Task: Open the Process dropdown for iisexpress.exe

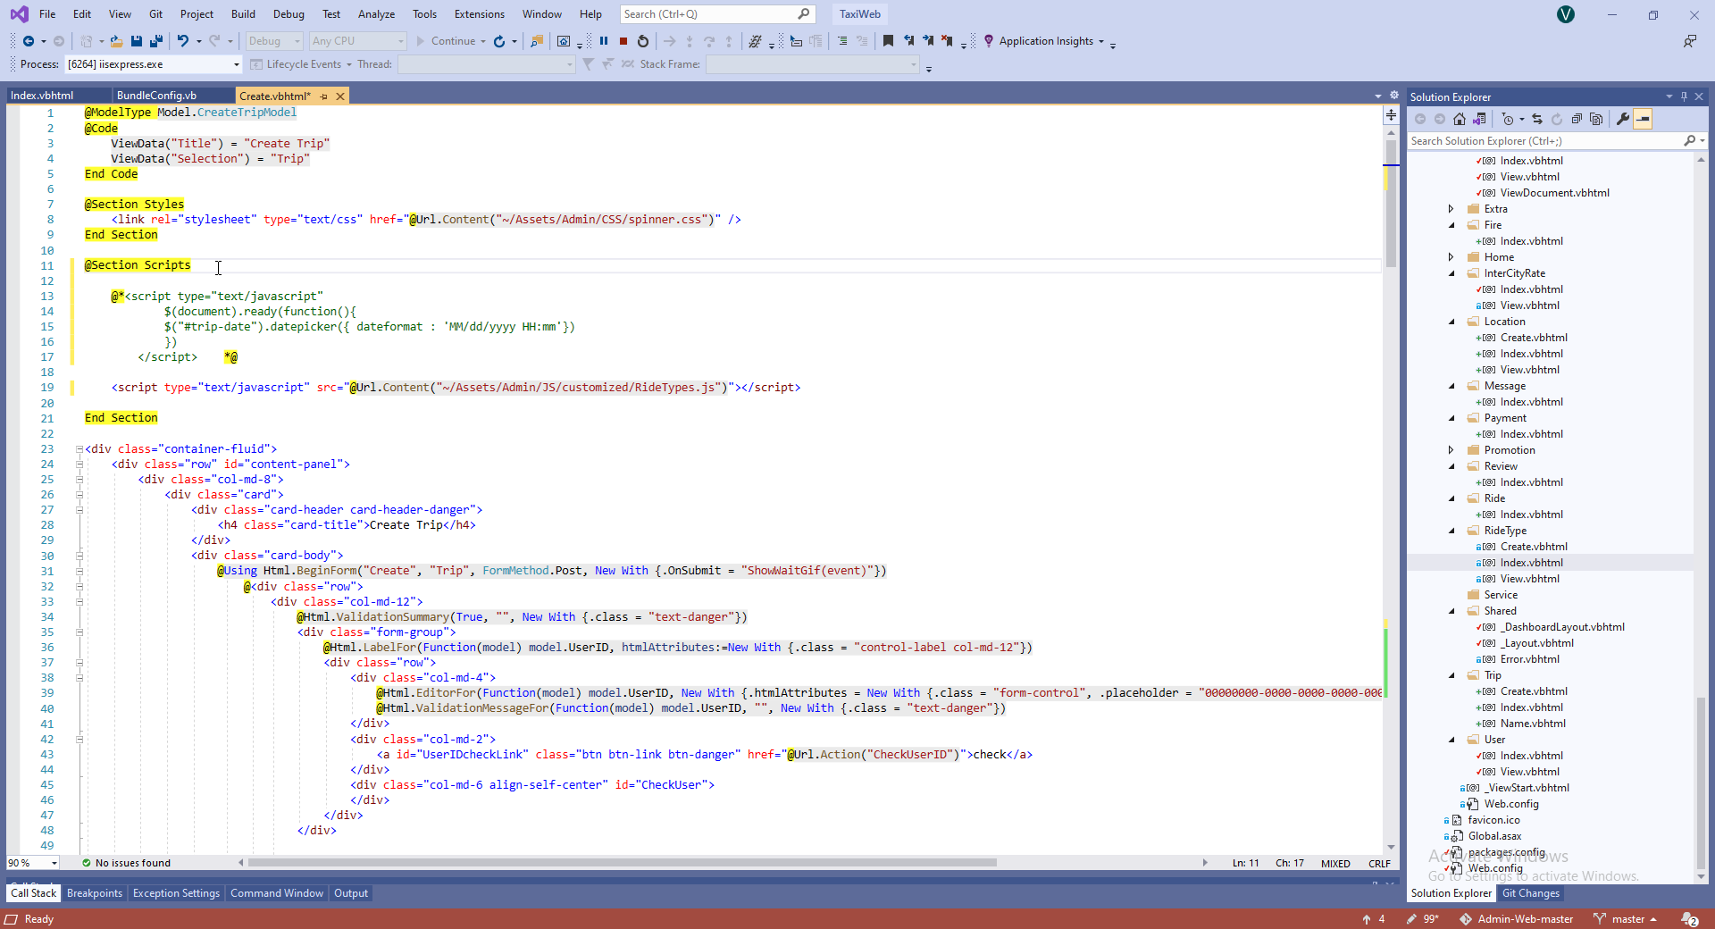Action: point(237,64)
